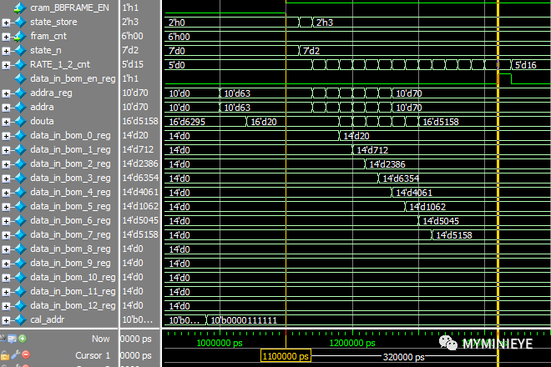
Task: Click the state_store signal diamond icon
Action: point(20,23)
